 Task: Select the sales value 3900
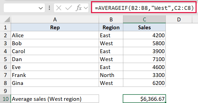[x=144, y=51]
